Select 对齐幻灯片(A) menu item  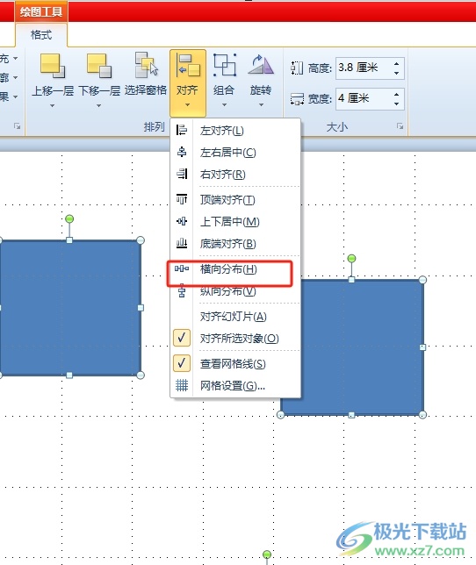235,316
